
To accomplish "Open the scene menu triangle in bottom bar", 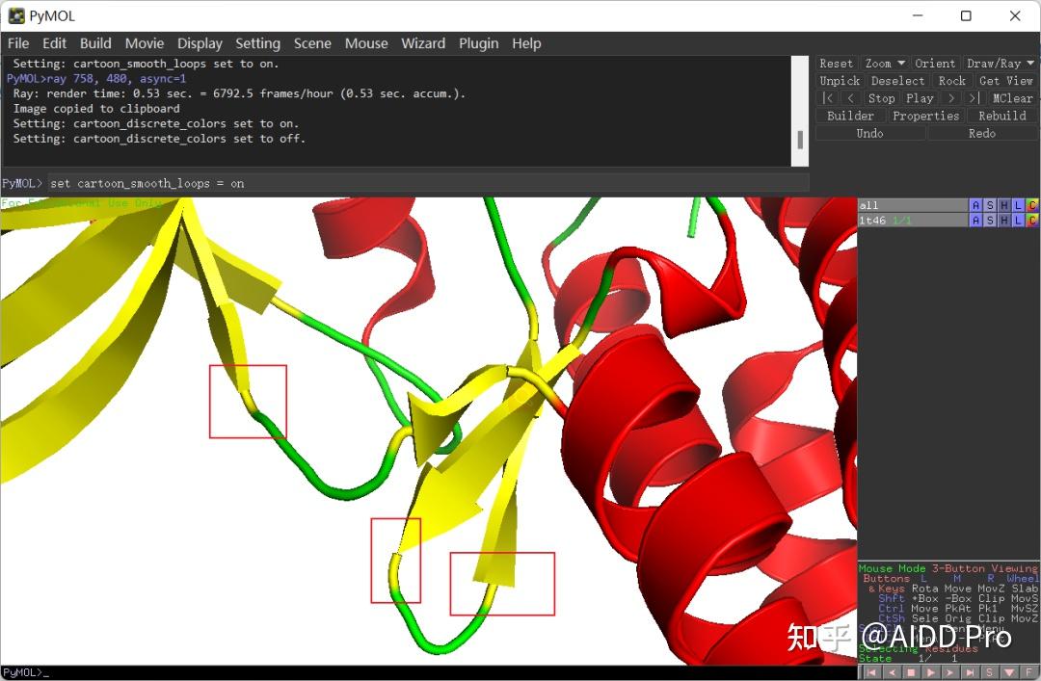I will 1009,672.
